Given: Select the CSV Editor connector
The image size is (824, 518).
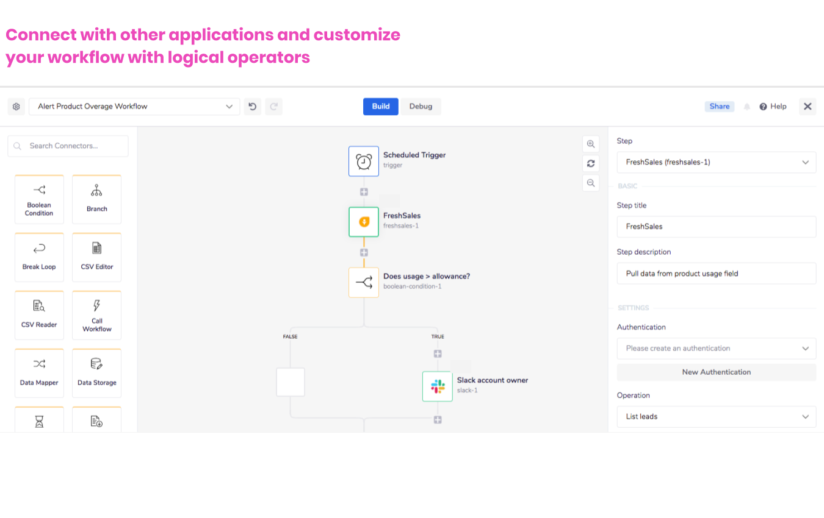Looking at the screenshot, I should [96, 257].
